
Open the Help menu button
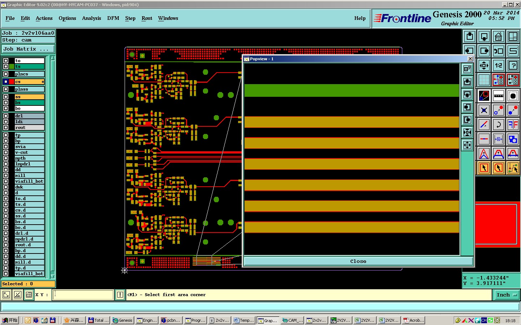click(x=360, y=18)
